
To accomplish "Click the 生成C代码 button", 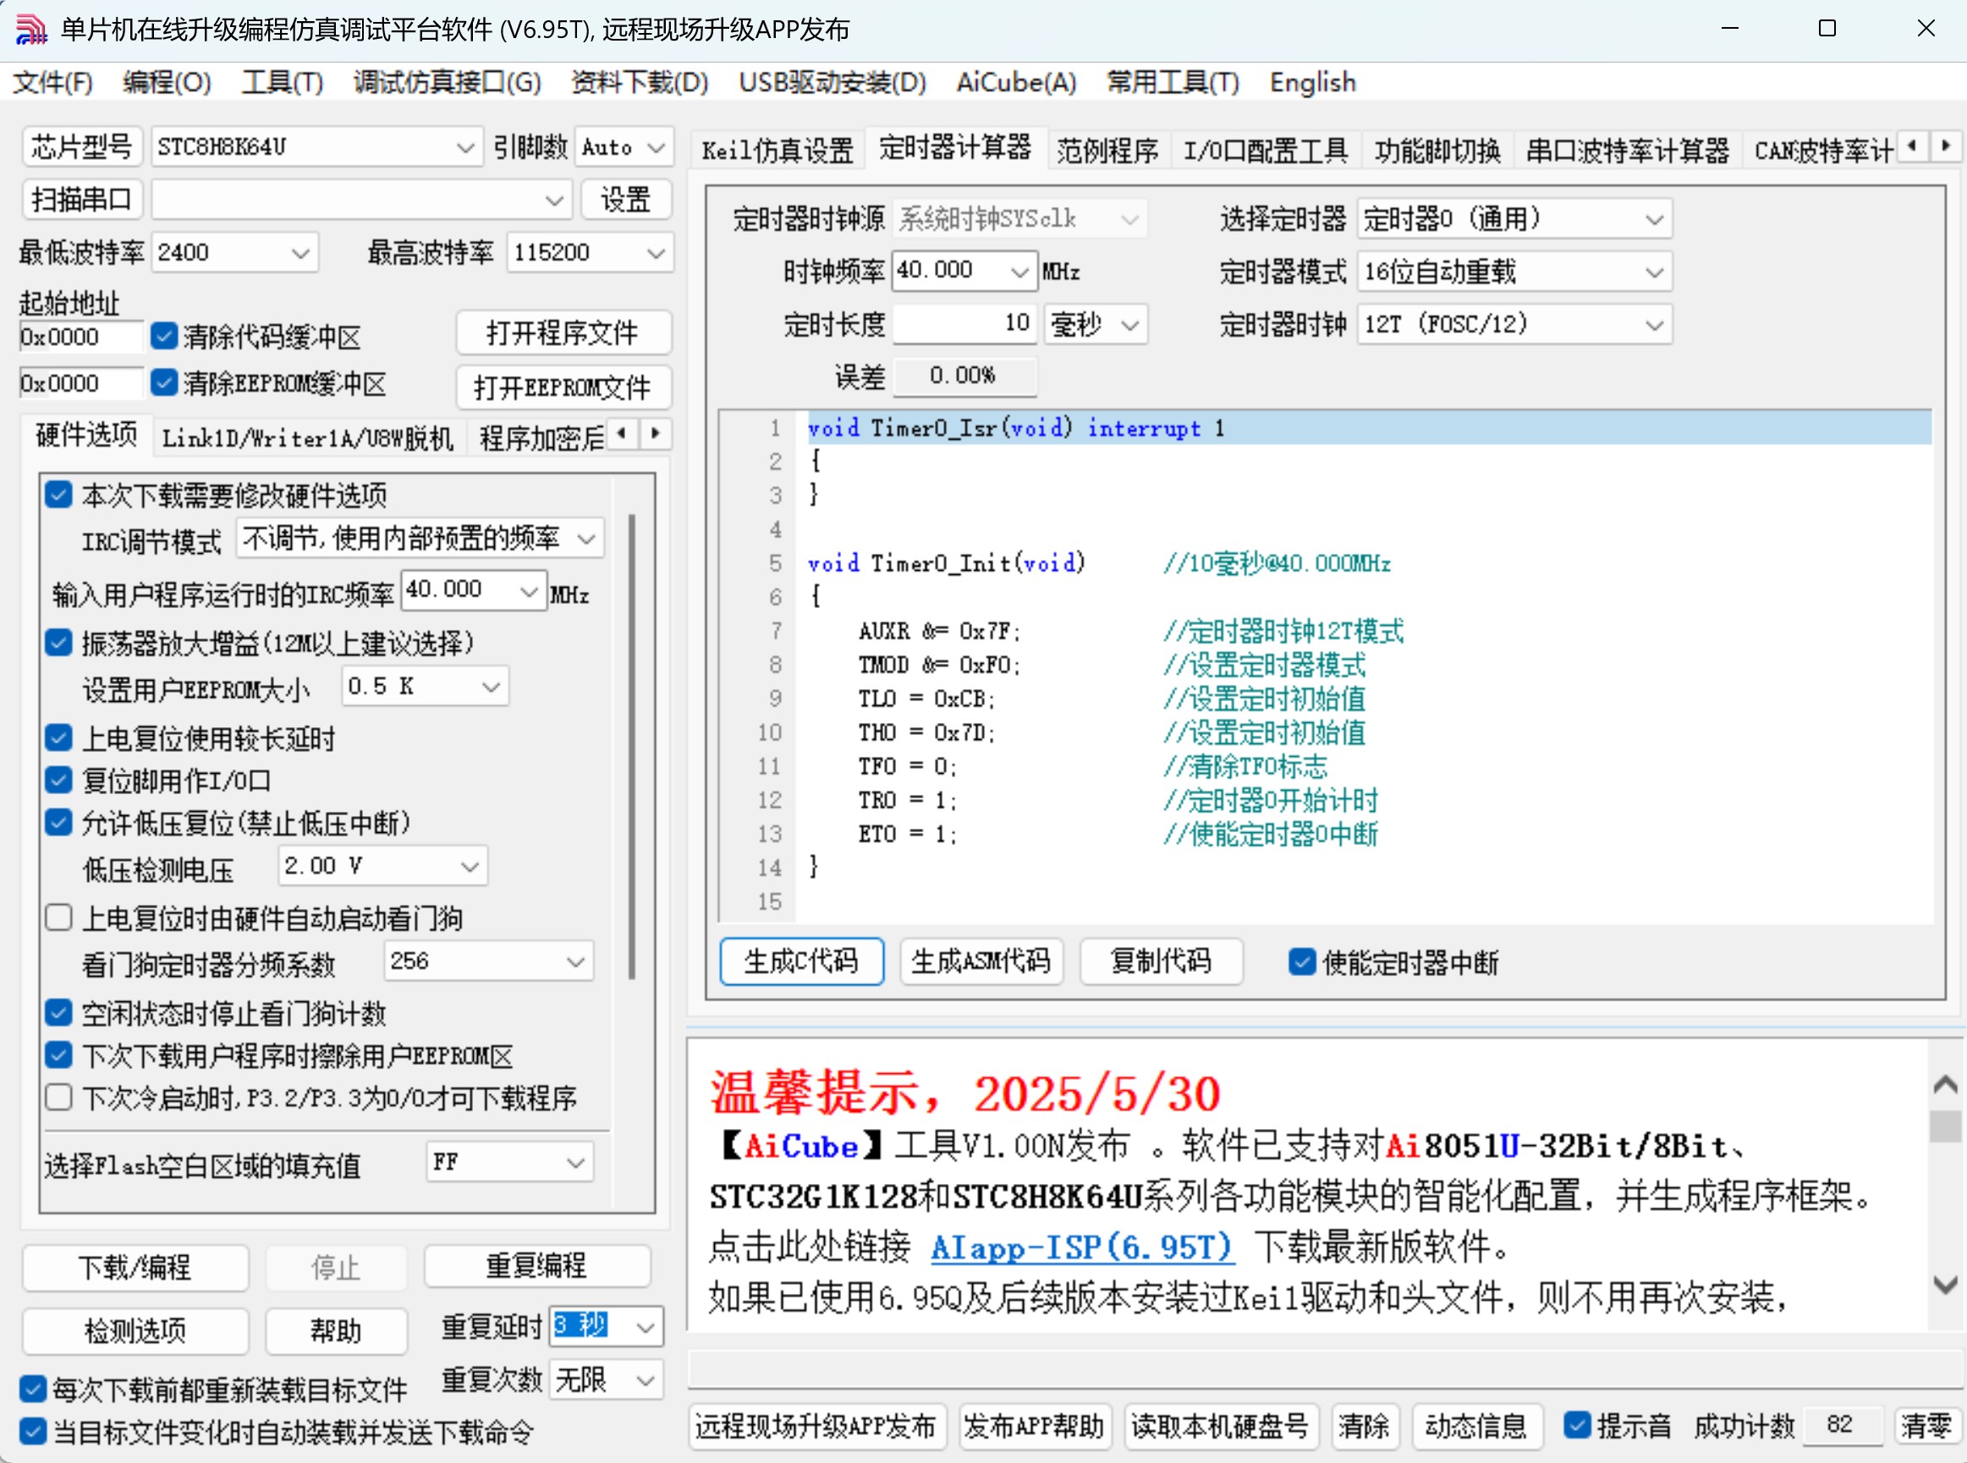I will [x=801, y=962].
